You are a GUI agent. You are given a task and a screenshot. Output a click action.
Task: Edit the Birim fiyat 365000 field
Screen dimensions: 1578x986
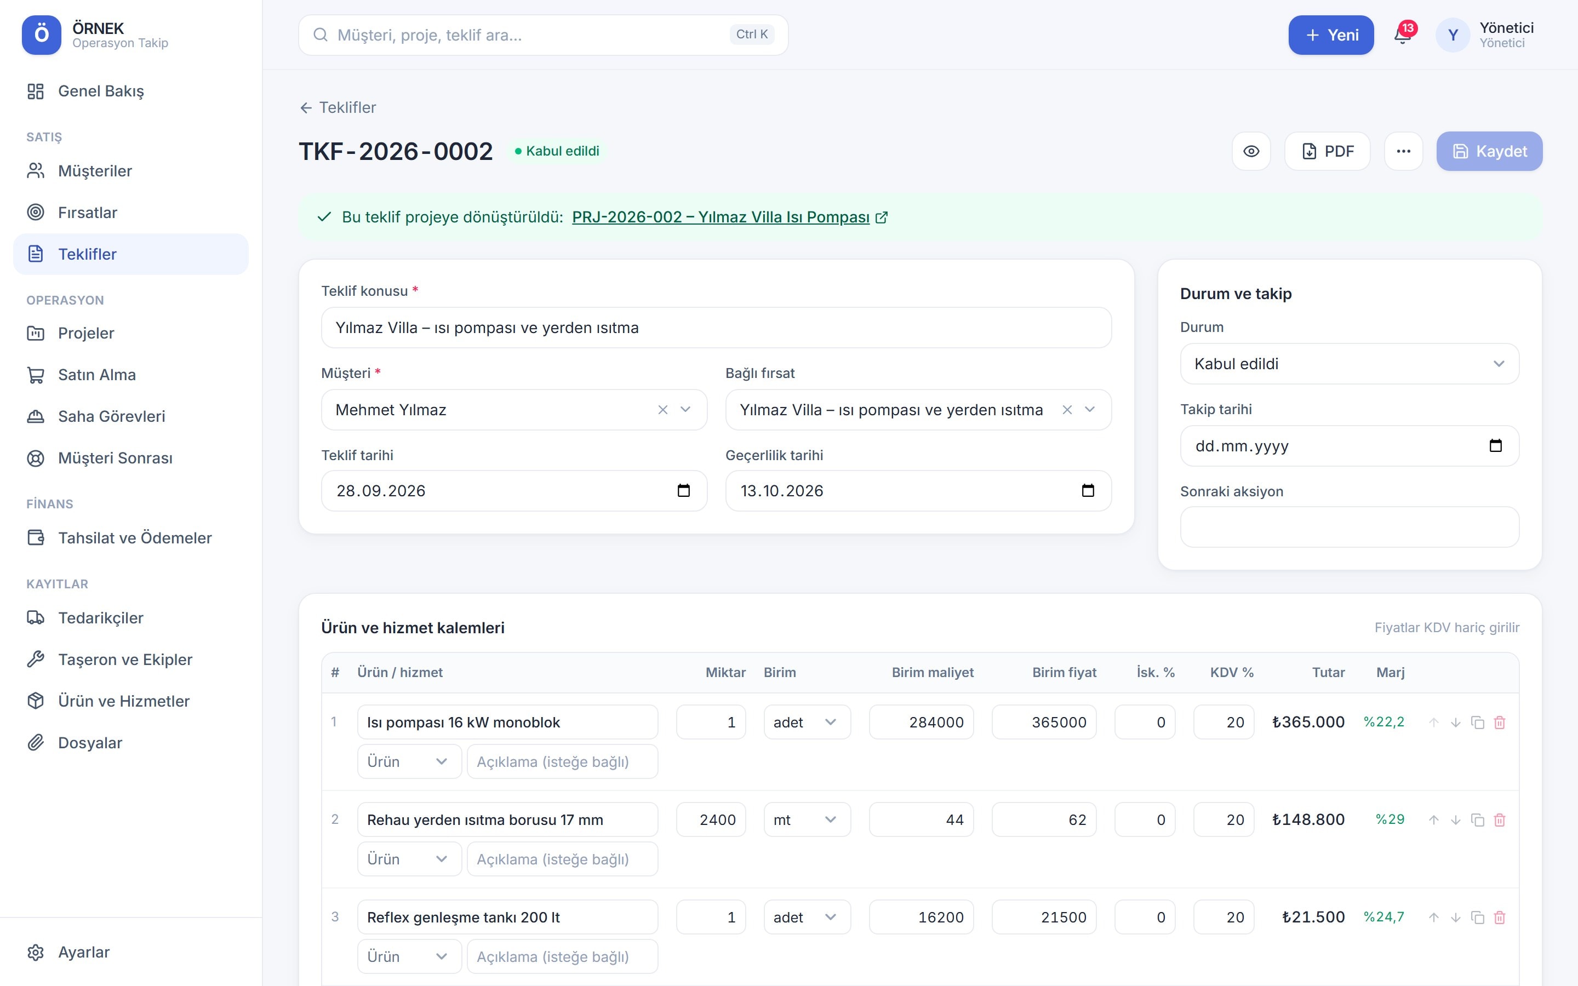coord(1044,722)
